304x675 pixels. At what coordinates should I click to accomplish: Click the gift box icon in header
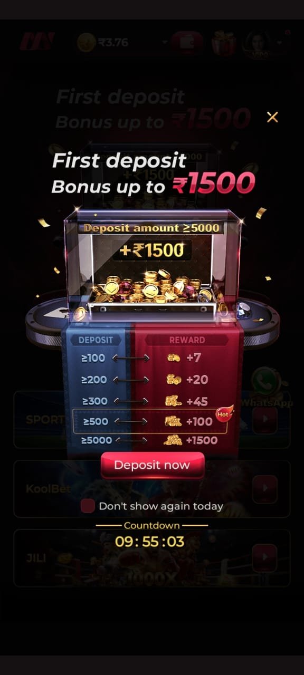pyautogui.click(x=224, y=43)
